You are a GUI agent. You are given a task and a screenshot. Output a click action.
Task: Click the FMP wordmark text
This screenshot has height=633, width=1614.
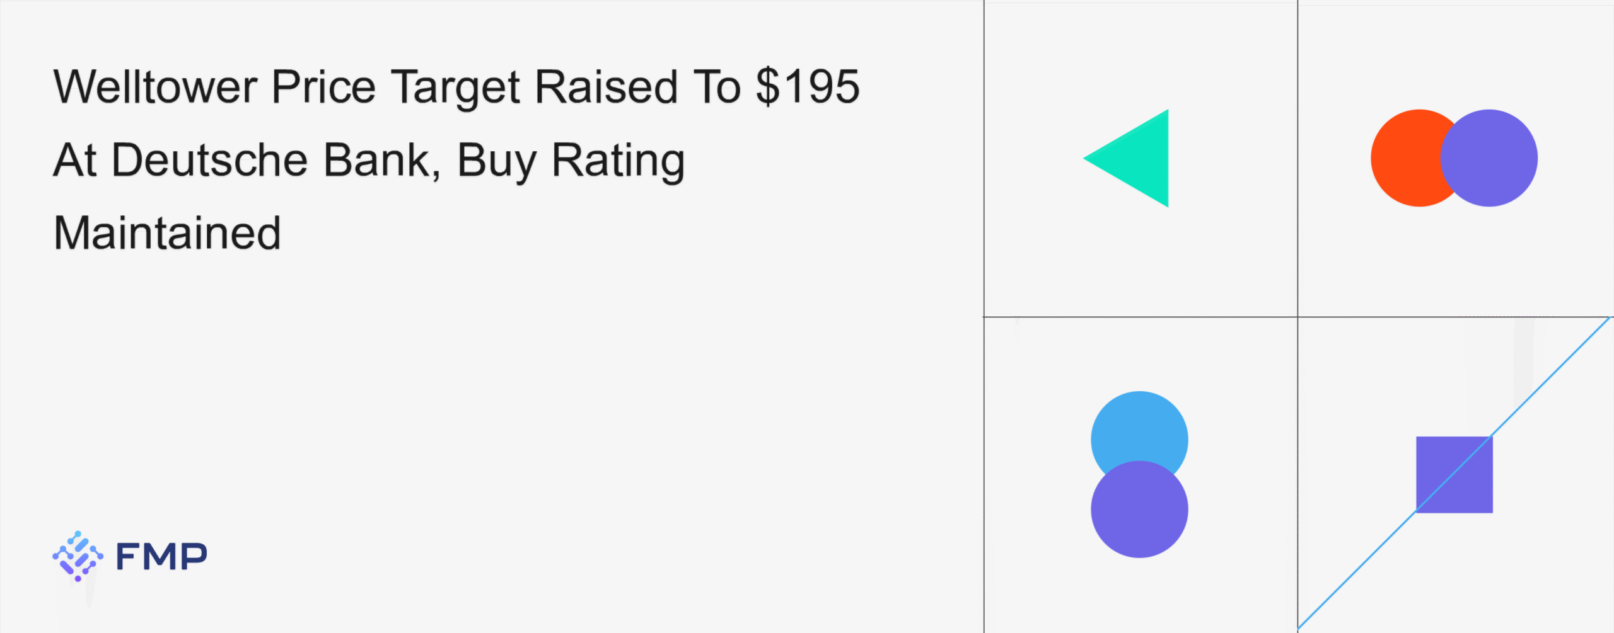[161, 557]
